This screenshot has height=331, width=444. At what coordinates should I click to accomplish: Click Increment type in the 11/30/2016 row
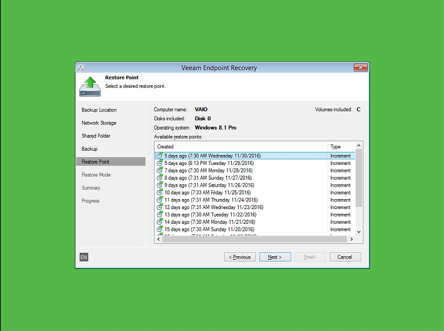coord(340,155)
